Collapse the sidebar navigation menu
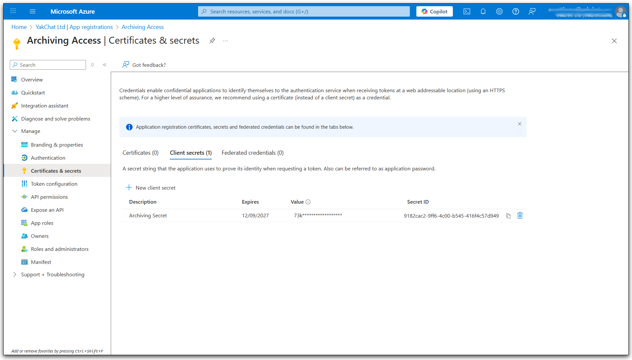Screen dimensions: 632x360 (x=105, y=65)
